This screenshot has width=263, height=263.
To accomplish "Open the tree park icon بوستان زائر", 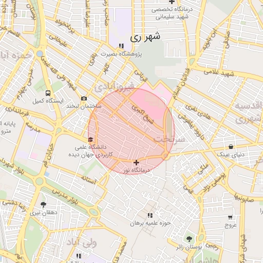I will coord(189,239).
